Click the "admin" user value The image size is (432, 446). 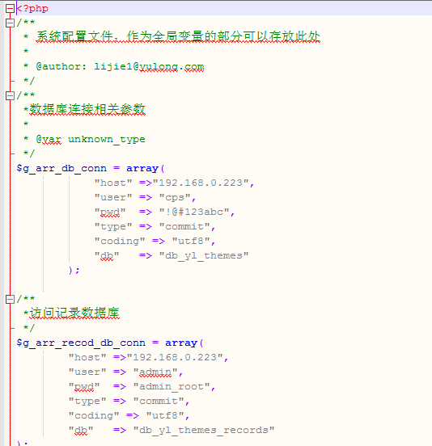[x=155, y=372]
